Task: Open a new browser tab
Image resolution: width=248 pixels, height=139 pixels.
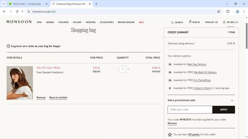Action: [96, 4]
